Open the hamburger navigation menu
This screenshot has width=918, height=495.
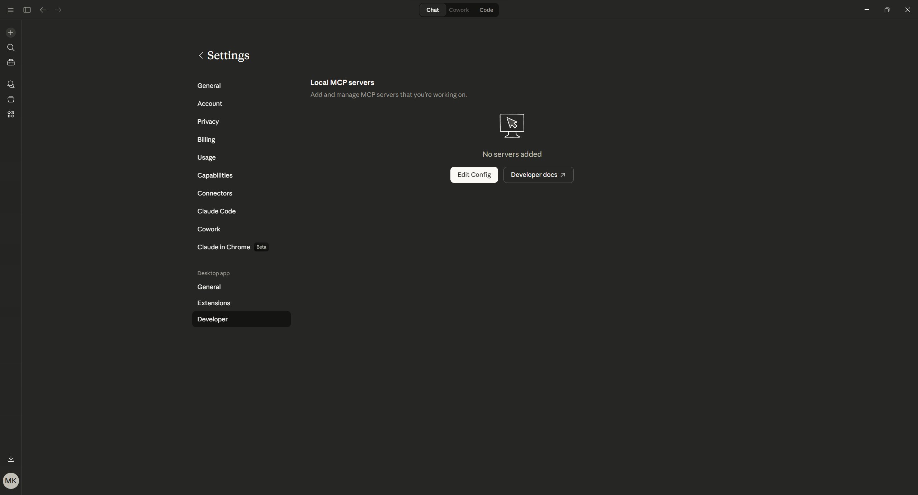[10, 10]
